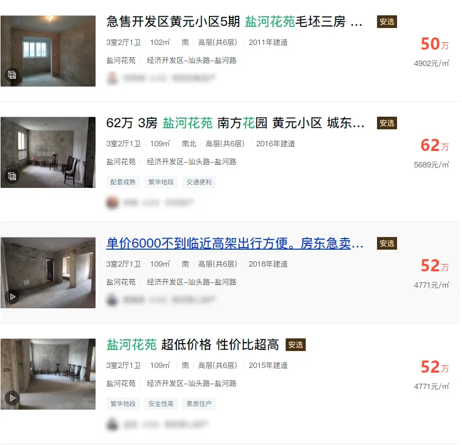Click agent avatar under the first listing
The height and width of the screenshot is (445, 462).
click(112, 78)
